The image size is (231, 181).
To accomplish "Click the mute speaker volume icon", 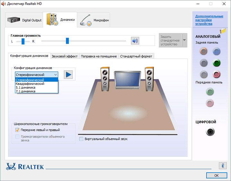I will [135, 41].
